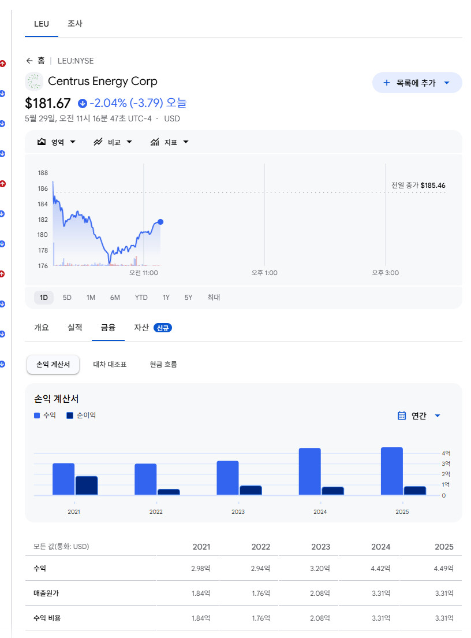Click the plus icon in 목록에 추가
This screenshot has height=638, width=471.
click(387, 83)
